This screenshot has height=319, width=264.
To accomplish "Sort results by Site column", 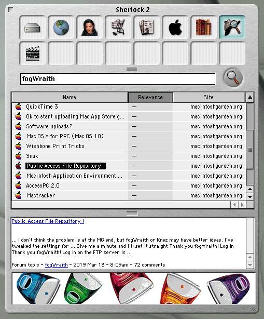I will point(209,97).
